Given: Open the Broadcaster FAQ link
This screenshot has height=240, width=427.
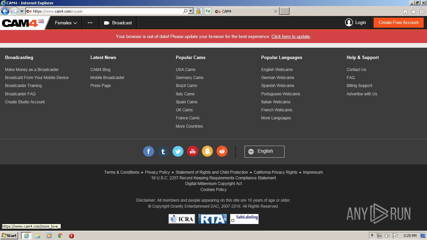Looking at the screenshot, I should click(x=20, y=94).
